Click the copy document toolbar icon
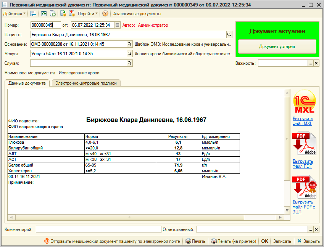 pyautogui.click(x=53, y=14)
